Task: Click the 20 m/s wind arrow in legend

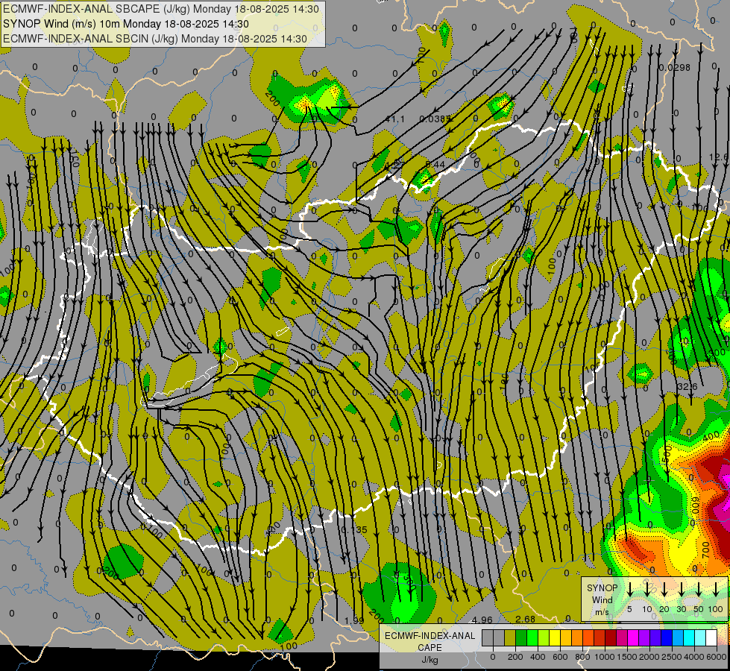Action: coord(664,589)
